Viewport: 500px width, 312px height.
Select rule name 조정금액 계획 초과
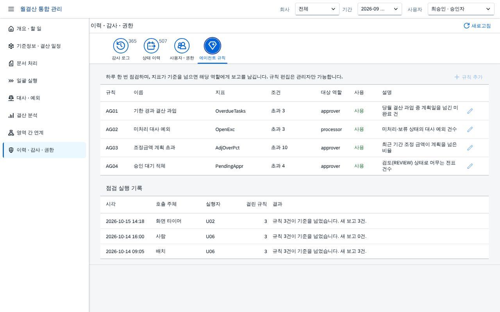(x=154, y=147)
